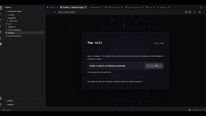Open the Search view in activity bar
The width and height of the screenshot is (206, 116).
[x=1, y=14]
